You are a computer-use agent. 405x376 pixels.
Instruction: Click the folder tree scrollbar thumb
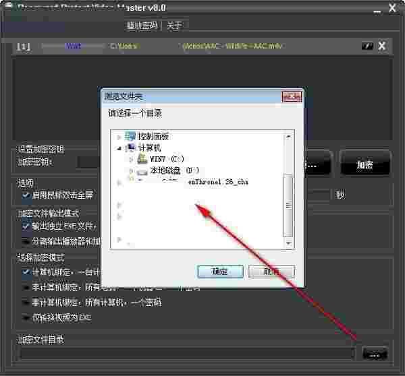pyautogui.click(x=288, y=206)
